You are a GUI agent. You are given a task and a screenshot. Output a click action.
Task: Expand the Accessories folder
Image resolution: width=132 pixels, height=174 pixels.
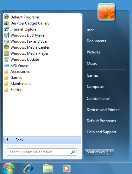coord(20,72)
